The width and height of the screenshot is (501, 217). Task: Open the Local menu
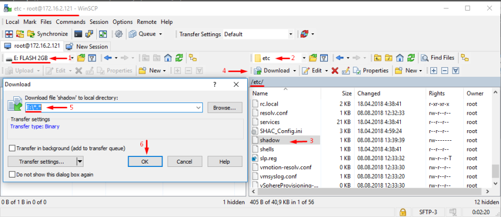pyautogui.click(x=12, y=22)
